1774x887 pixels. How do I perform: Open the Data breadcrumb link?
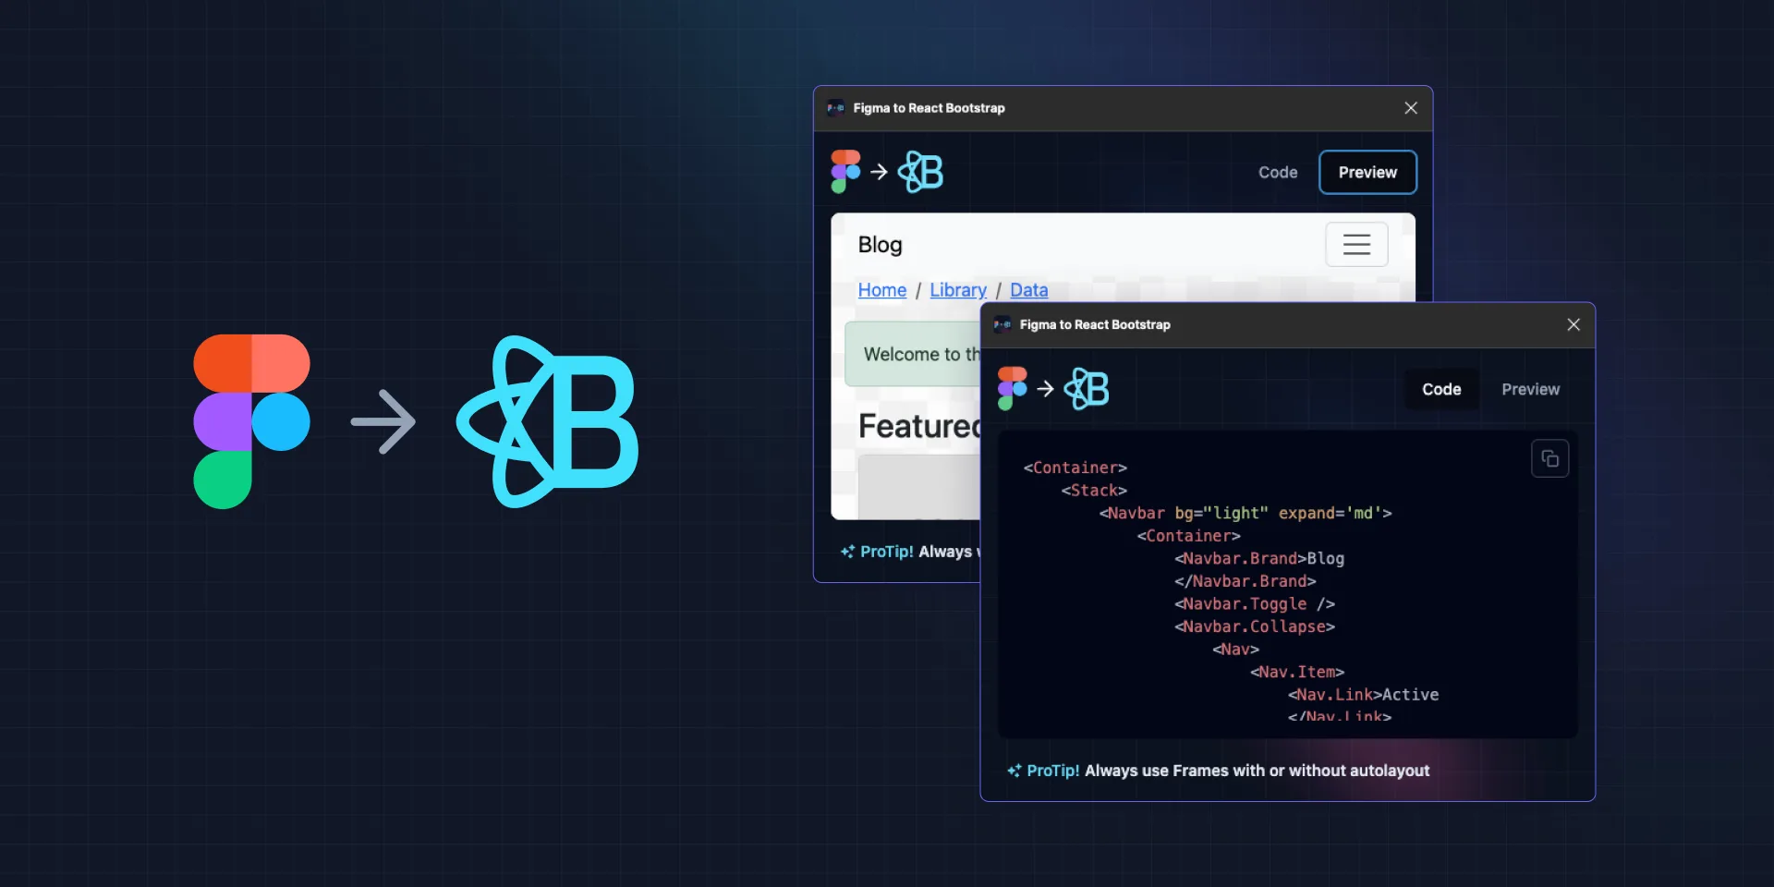click(1028, 289)
